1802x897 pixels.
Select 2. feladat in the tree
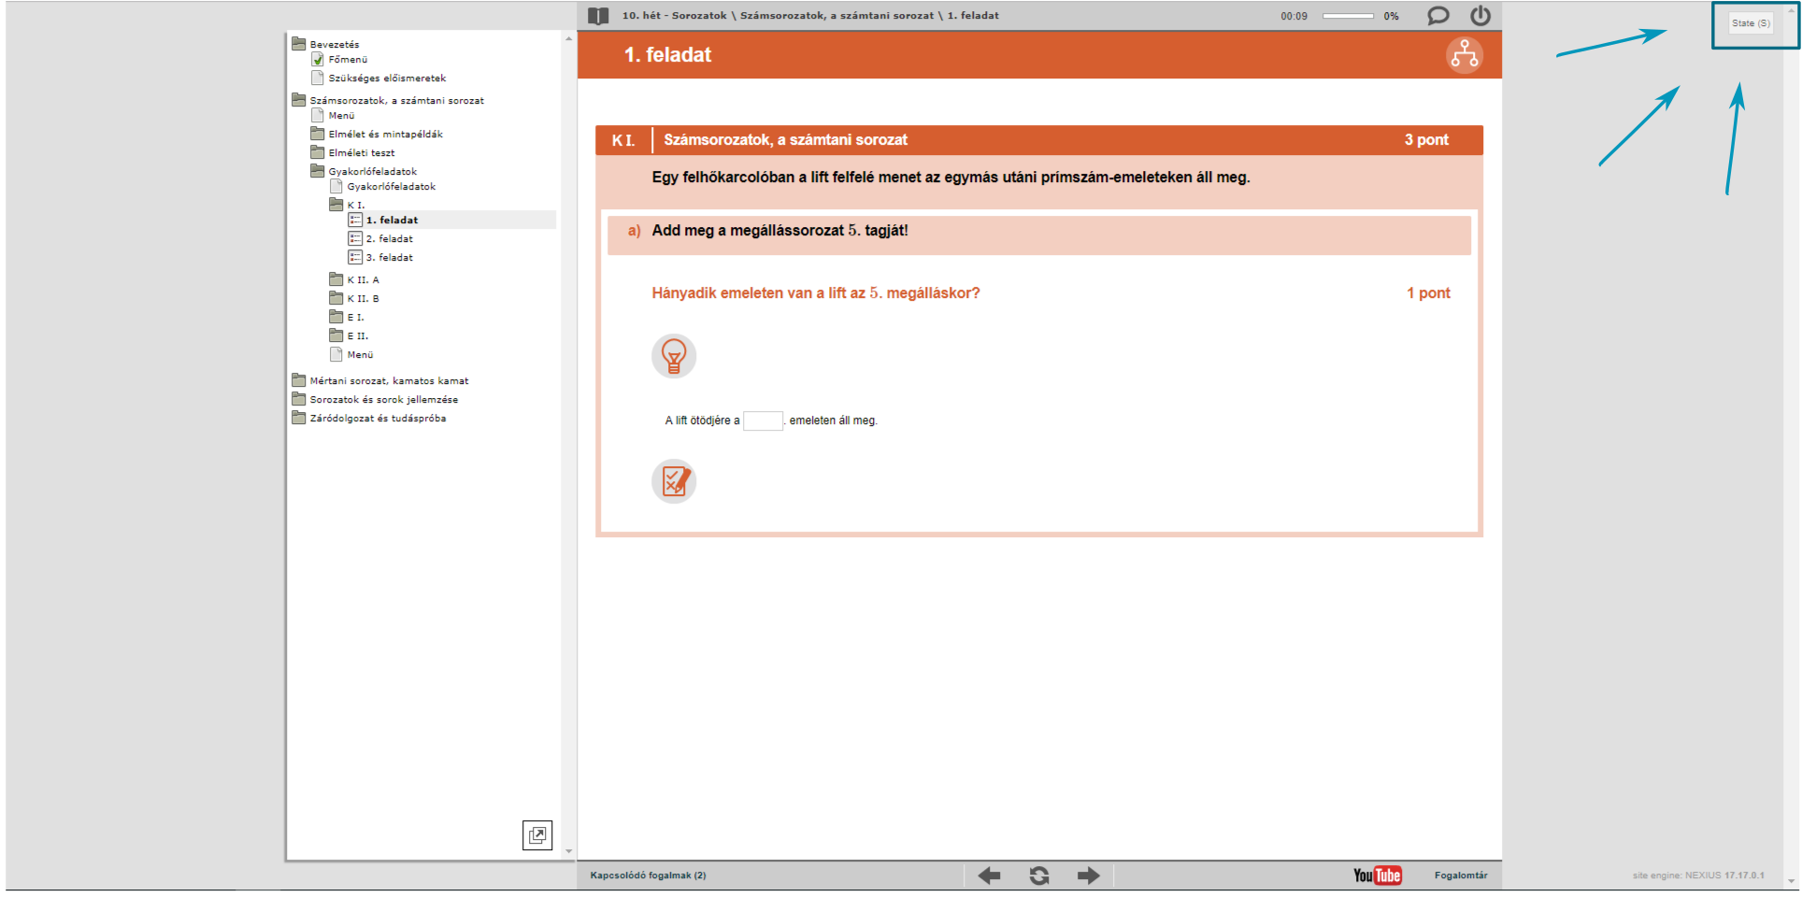click(x=389, y=239)
